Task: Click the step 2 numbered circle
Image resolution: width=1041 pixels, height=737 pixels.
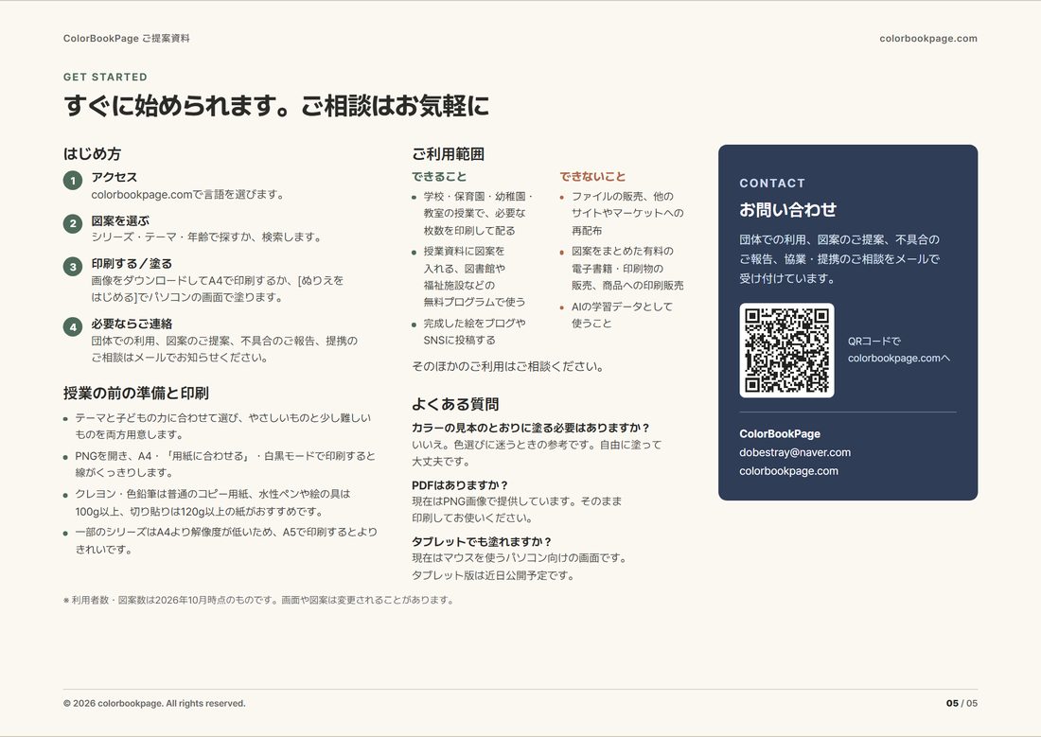Action: pos(73,223)
